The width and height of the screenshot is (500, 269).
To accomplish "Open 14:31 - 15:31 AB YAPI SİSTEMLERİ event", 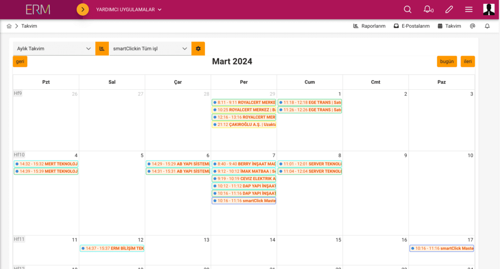I will pos(178,171).
